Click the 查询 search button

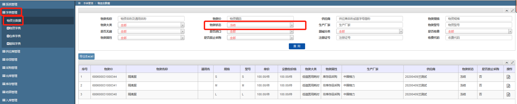(297, 46)
